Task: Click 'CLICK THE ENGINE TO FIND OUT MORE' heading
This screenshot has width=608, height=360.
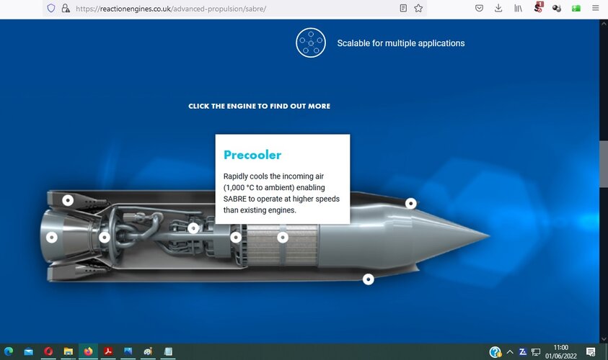Action: [260, 106]
